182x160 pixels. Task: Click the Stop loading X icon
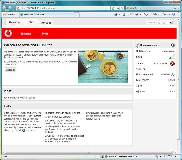click(122, 8)
